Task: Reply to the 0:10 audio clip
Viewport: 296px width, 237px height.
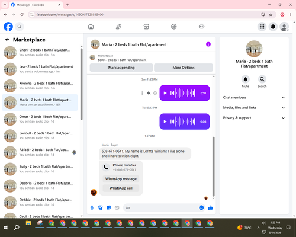Action: tap(149, 93)
